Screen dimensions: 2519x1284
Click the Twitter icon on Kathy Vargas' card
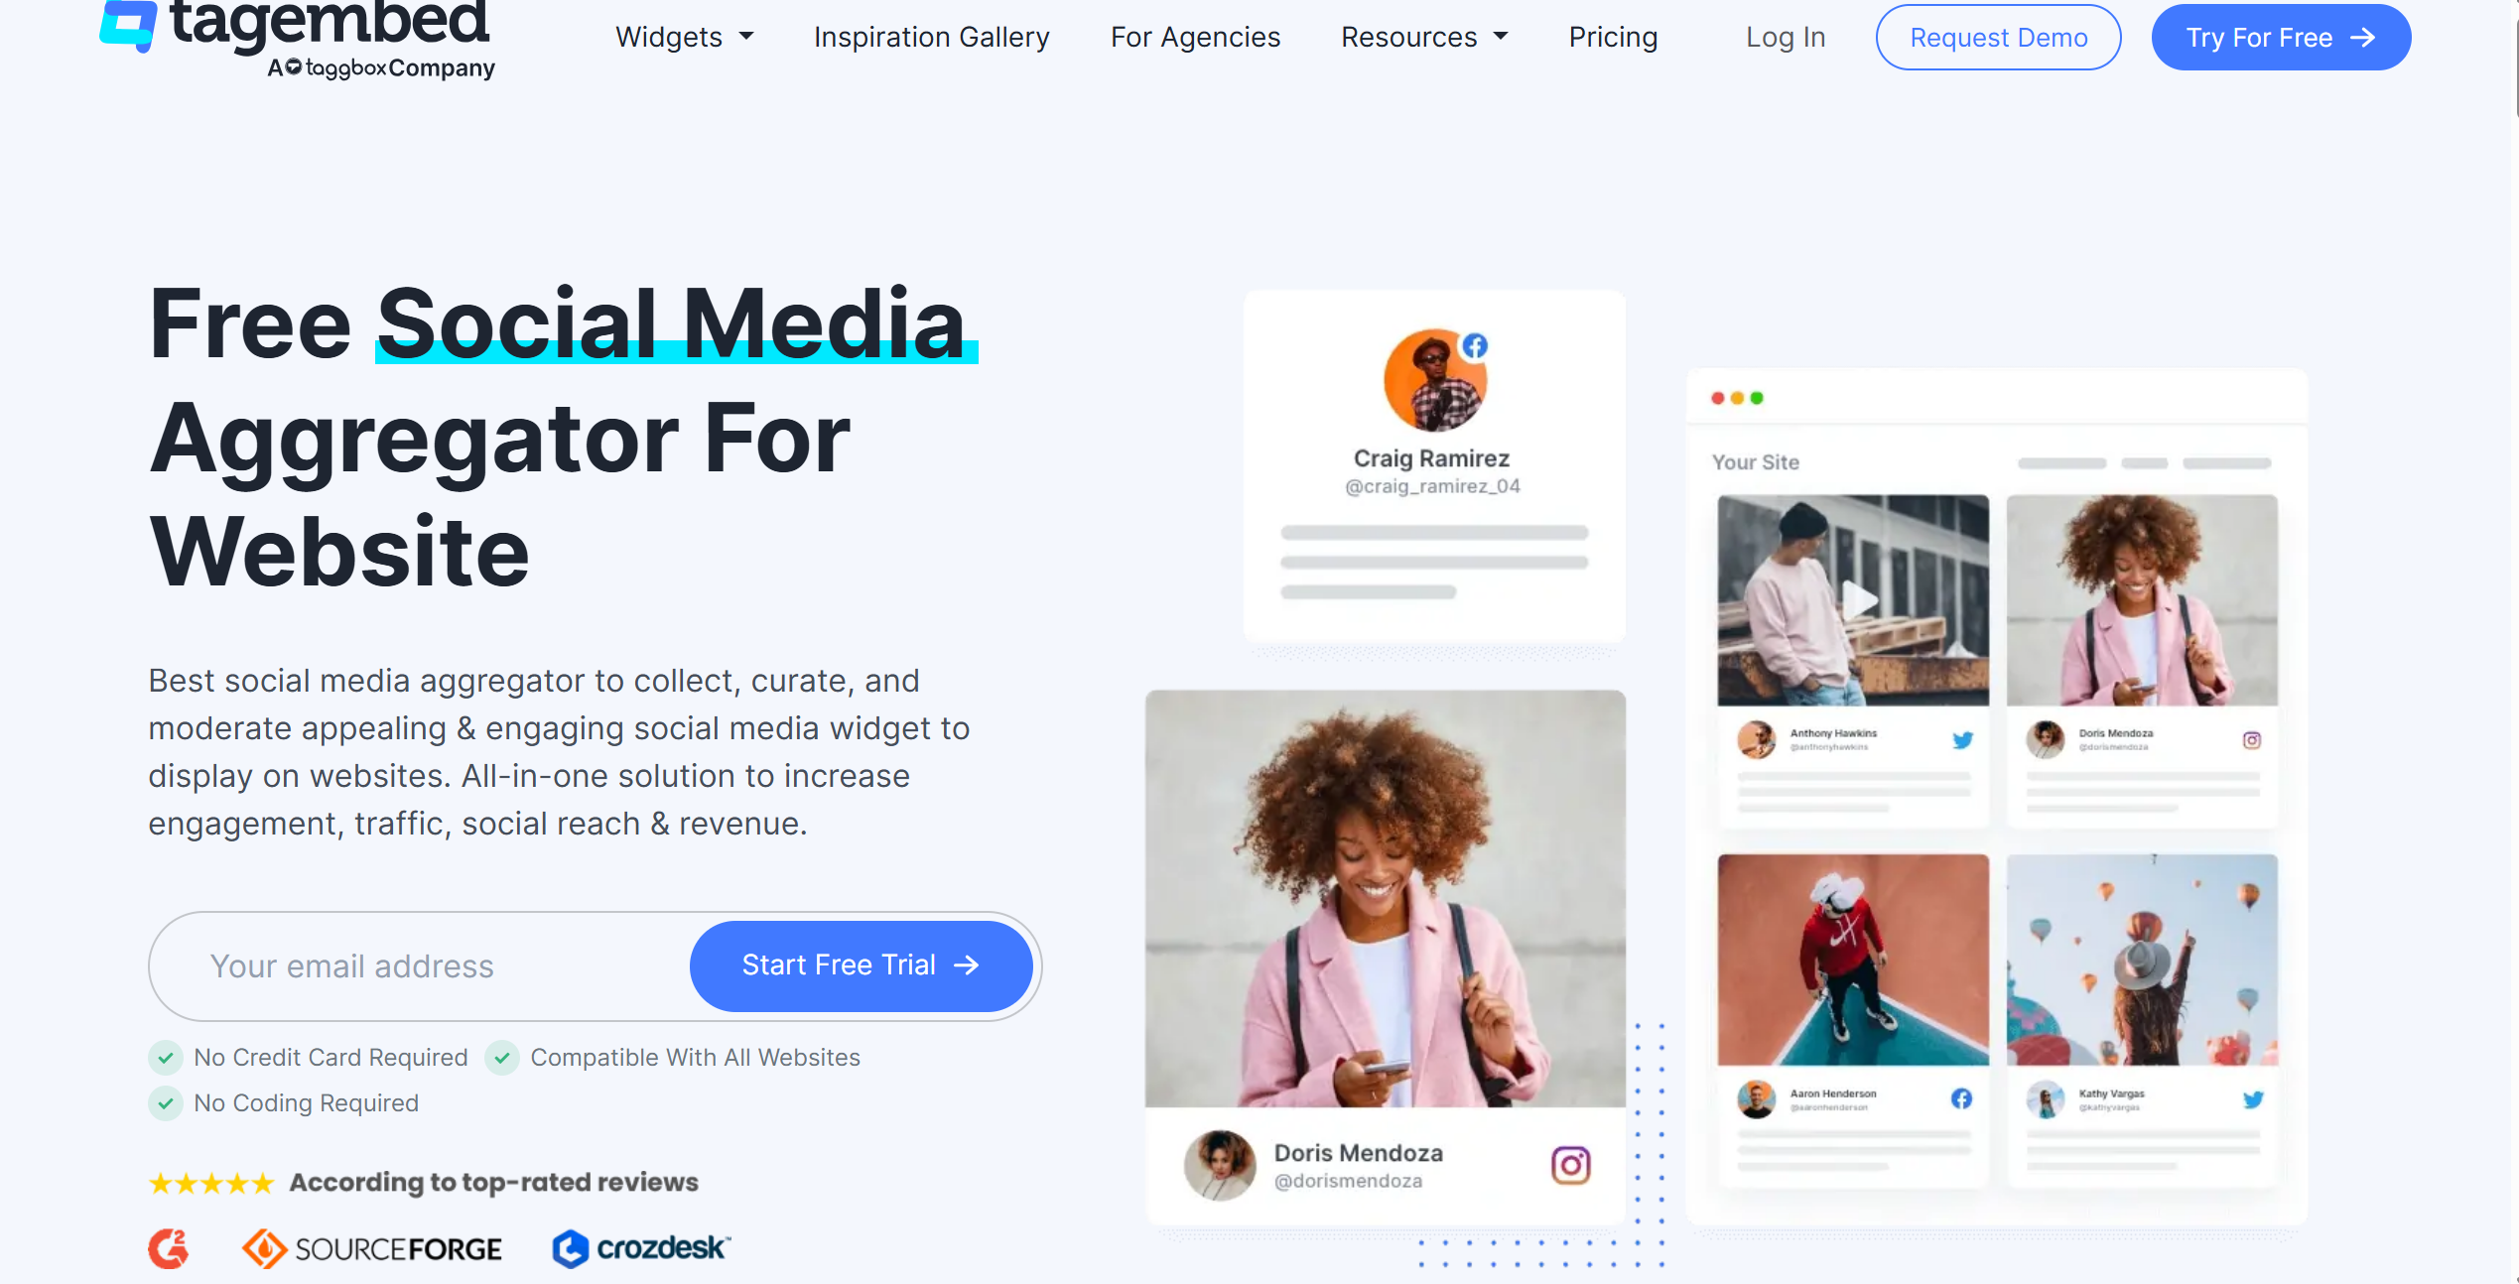click(x=2253, y=1099)
